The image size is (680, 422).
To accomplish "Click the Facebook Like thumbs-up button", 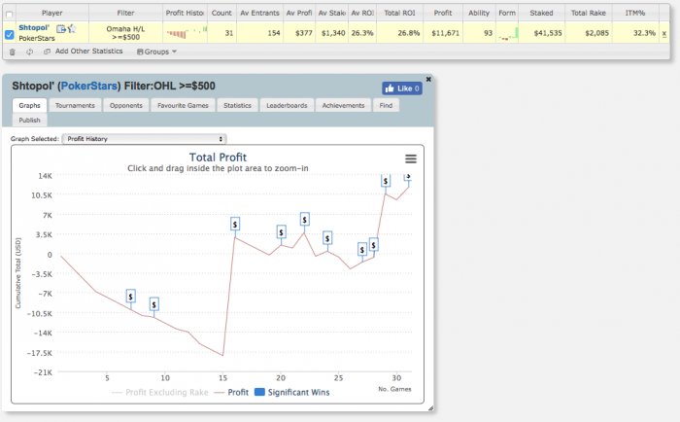I will [x=402, y=88].
